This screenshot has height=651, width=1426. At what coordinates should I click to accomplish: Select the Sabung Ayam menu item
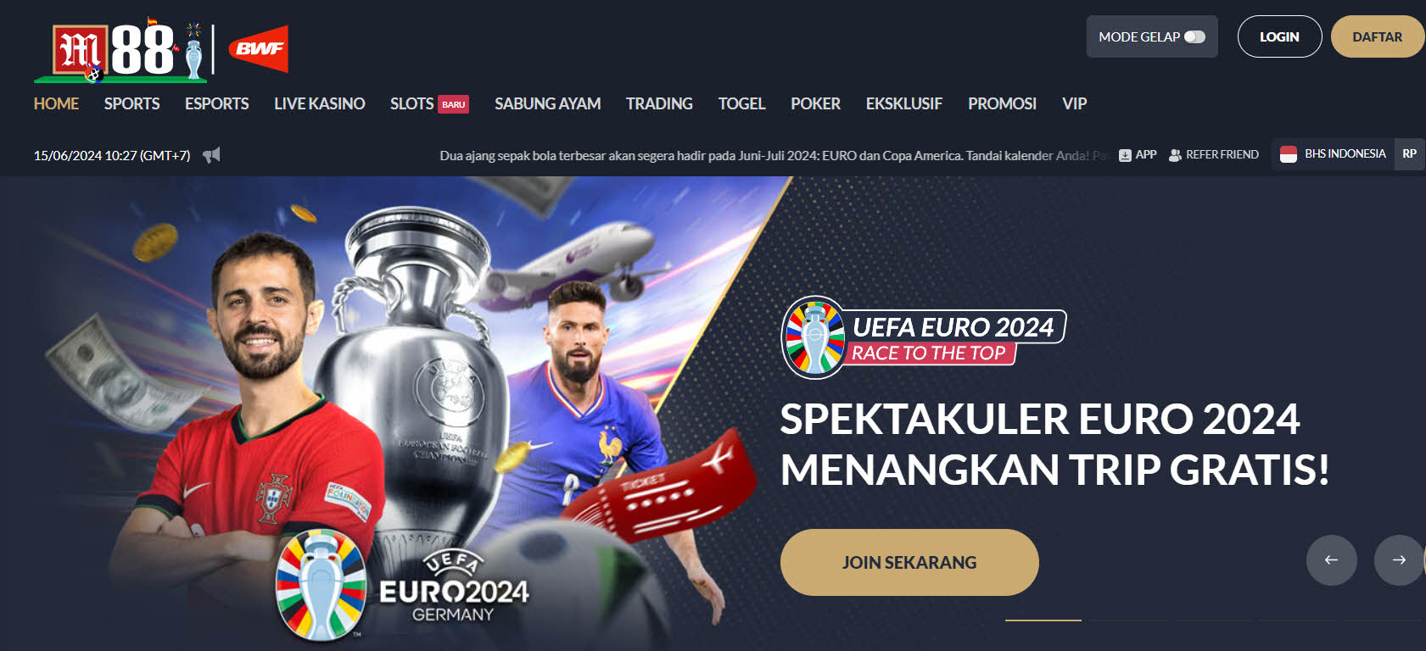[547, 103]
